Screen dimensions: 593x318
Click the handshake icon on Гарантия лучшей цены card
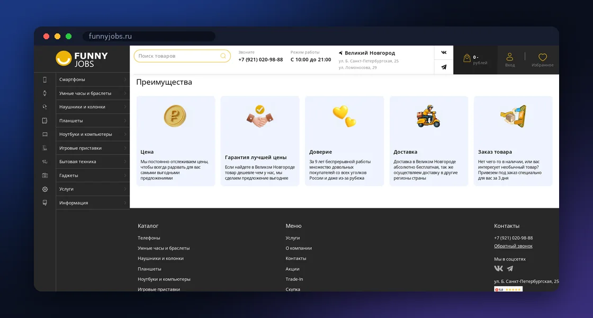click(260, 116)
